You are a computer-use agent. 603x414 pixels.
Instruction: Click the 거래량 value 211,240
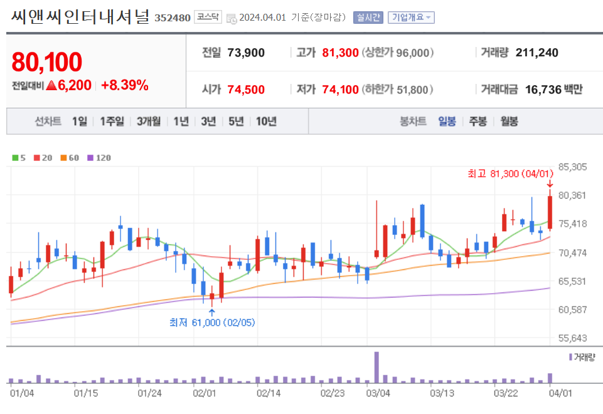coord(537,53)
